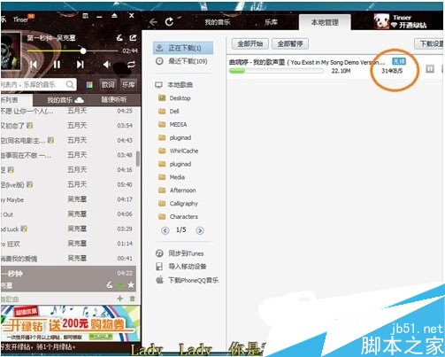Image resolution: width=445 pixels, height=357 pixels.
Task: Download current song with green arrow icon
Action: click(120, 285)
